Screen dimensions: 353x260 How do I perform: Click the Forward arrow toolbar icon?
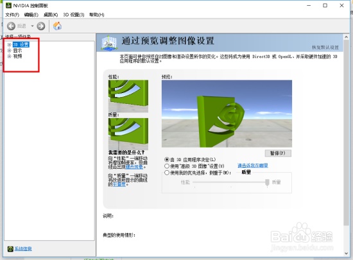point(40,26)
